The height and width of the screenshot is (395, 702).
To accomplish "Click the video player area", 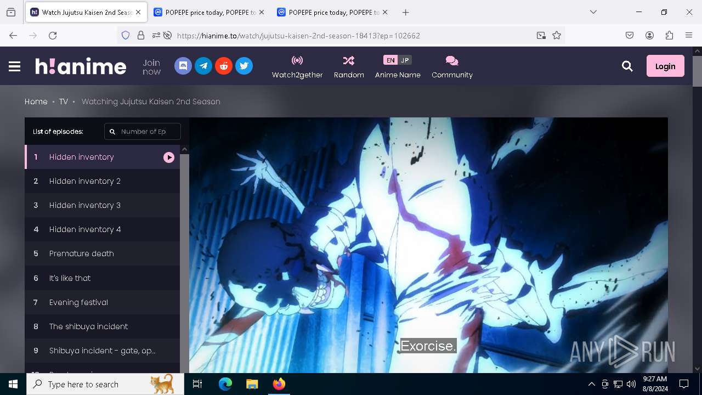I will (x=428, y=245).
